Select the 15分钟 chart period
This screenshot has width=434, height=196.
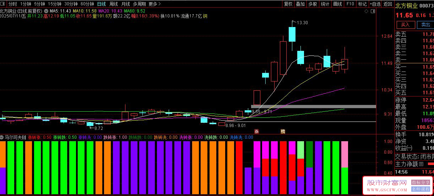(55, 4)
